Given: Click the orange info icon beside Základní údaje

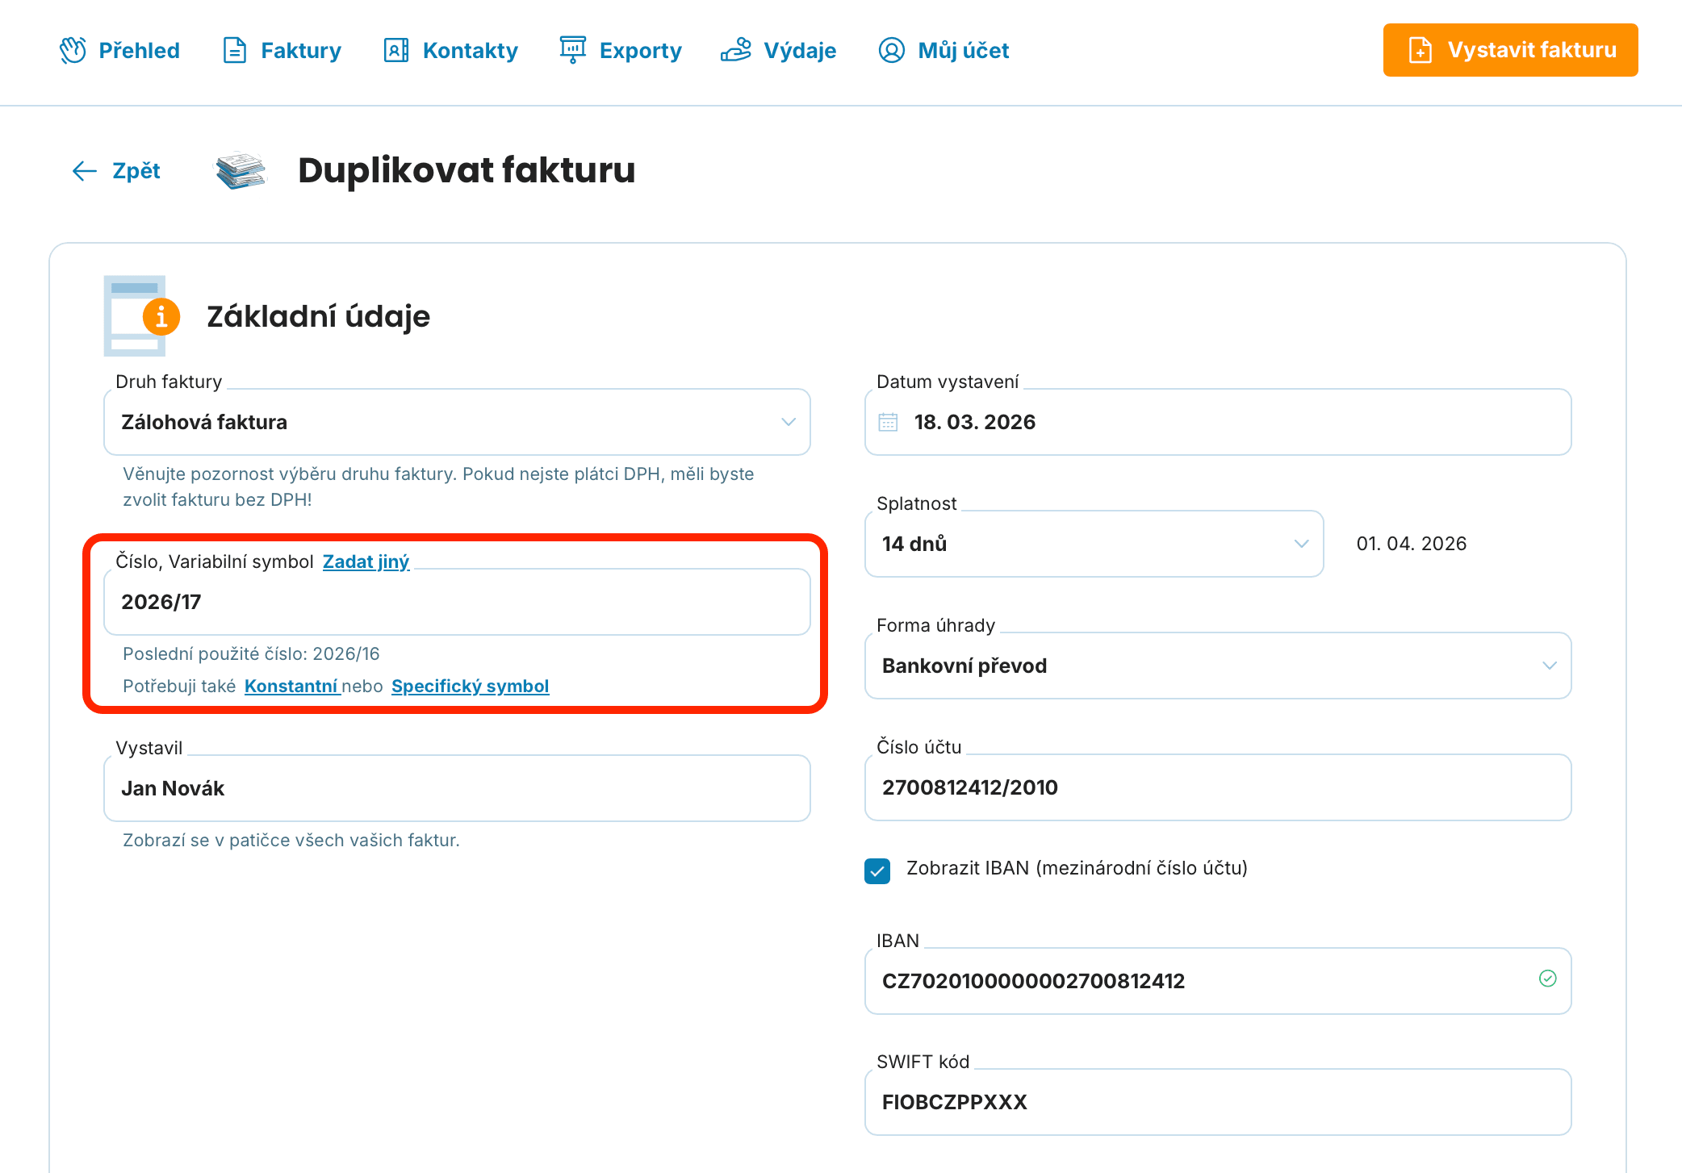Looking at the screenshot, I should [x=161, y=316].
